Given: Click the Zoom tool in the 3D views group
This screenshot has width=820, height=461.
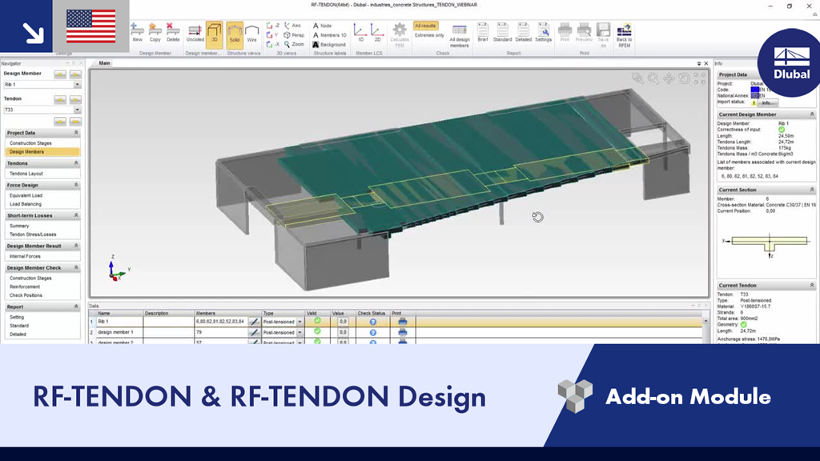Looking at the screenshot, I should click(x=294, y=45).
